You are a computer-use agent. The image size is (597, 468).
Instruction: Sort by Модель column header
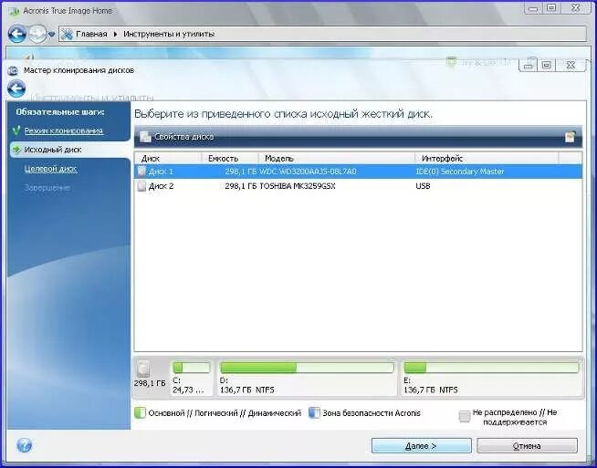tap(337, 159)
